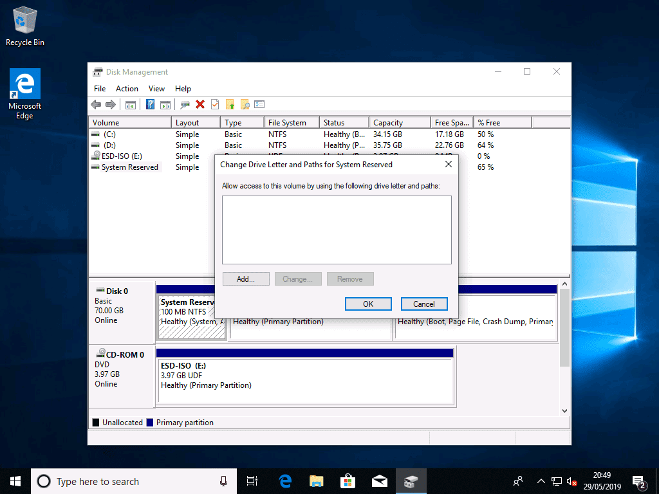The height and width of the screenshot is (494, 659).
Task: Click the 22.76 GB free space cell
Action: tap(449, 145)
